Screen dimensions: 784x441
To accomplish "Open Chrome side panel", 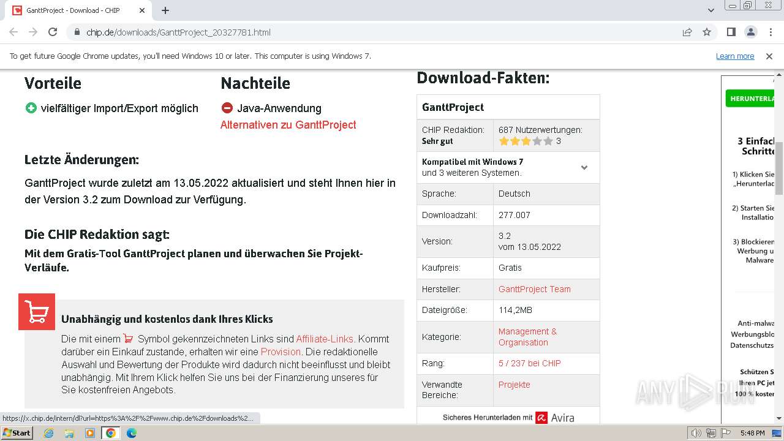I will pos(731,32).
